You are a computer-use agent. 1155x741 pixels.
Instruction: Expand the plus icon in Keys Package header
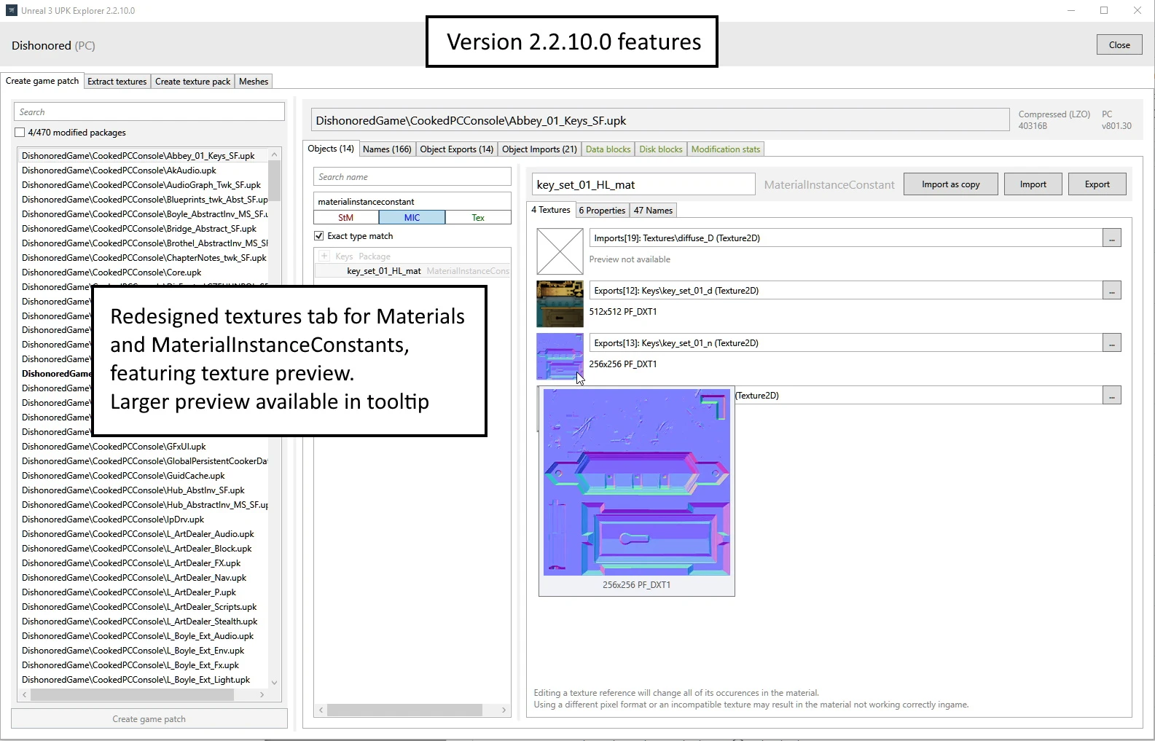pyautogui.click(x=324, y=256)
